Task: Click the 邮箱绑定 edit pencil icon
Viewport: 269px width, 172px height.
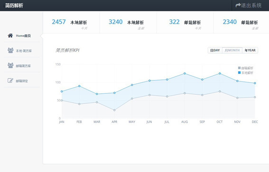Action: coord(10,81)
